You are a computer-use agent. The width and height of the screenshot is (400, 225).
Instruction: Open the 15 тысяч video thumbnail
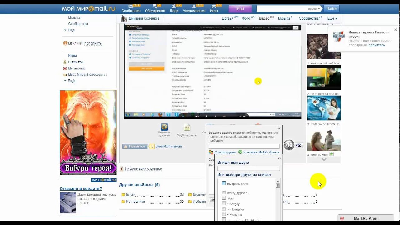click(324, 77)
